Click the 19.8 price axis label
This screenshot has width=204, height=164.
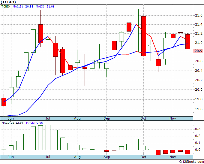[199, 99]
